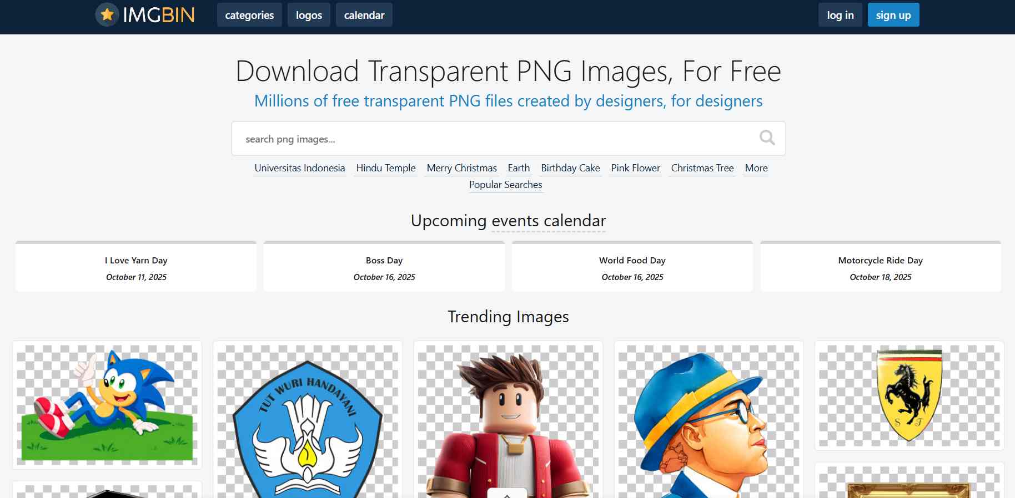The width and height of the screenshot is (1015, 498).
Task: Open the calendar page from navbar
Action: [x=364, y=15]
